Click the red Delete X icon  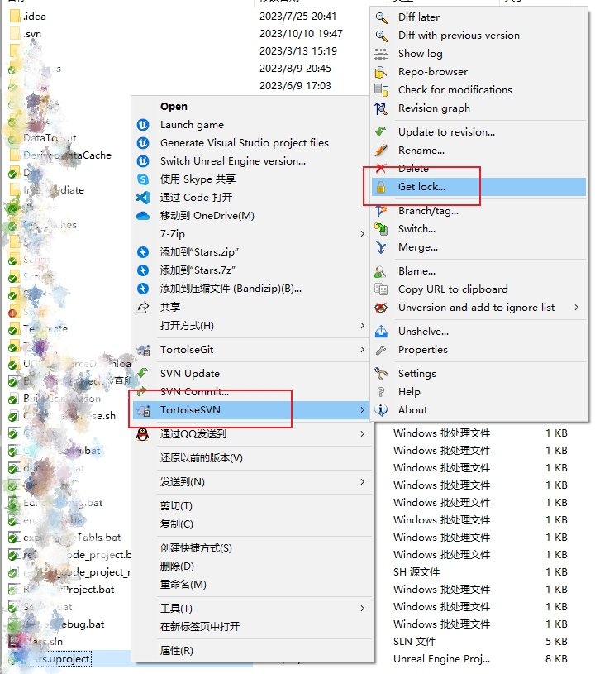click(381, 169)
